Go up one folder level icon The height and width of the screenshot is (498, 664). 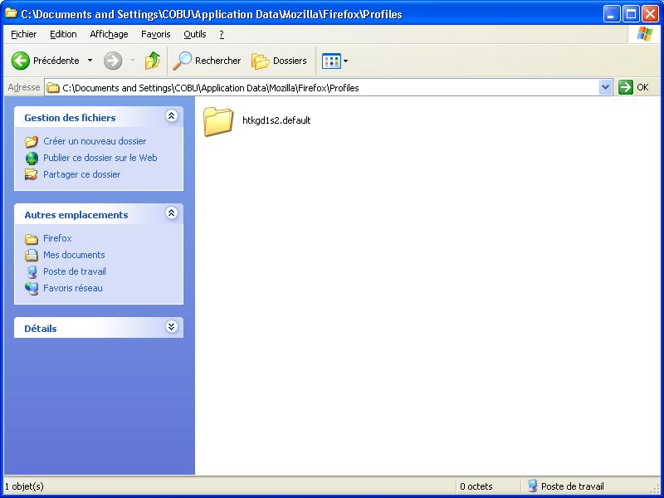(x=153, y=61)
